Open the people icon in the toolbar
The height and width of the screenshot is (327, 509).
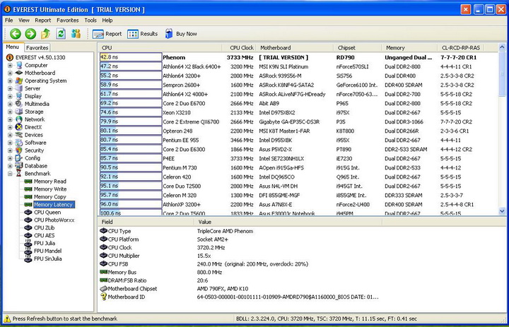(x=76, y=34)
